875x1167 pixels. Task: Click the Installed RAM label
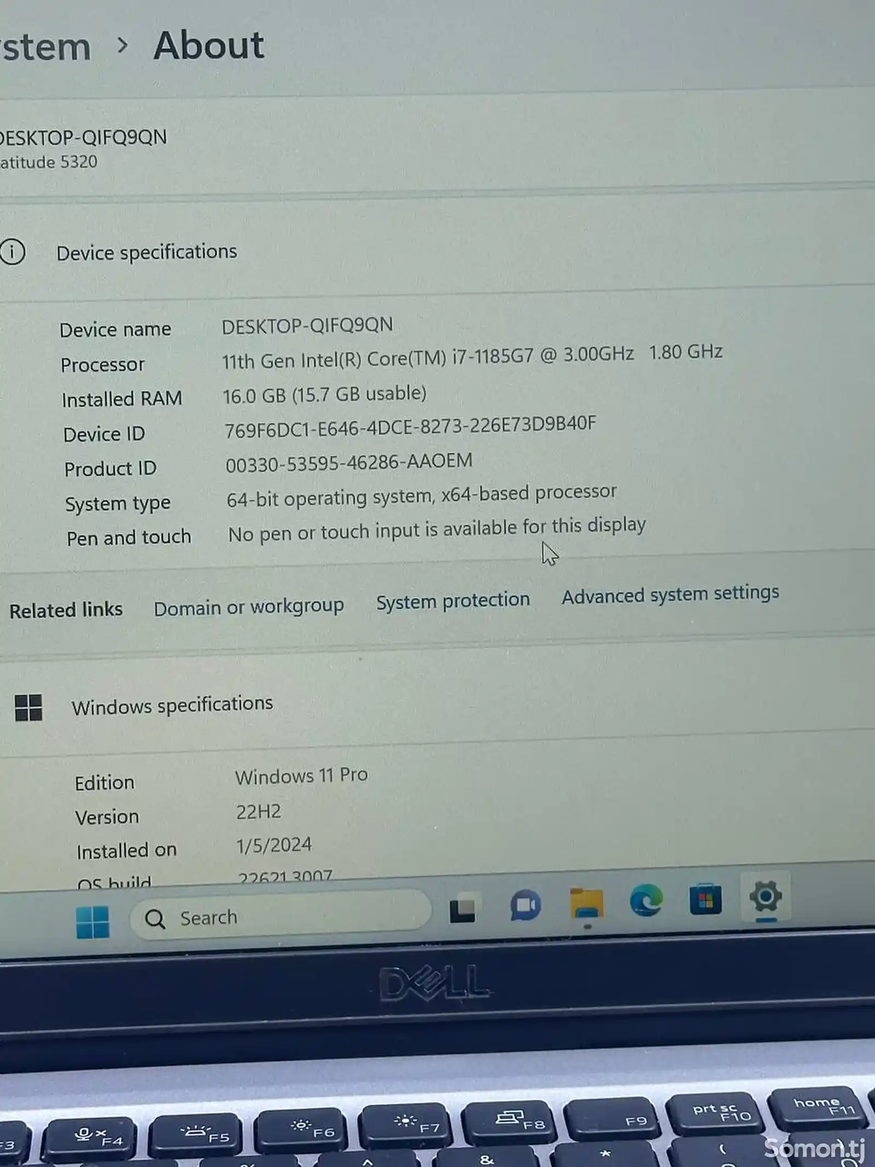[x=121, y=399]
